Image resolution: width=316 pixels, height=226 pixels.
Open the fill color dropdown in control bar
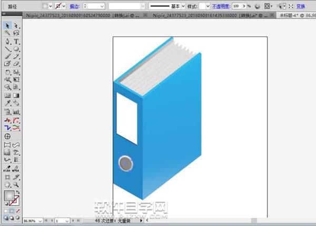[51, 6]
